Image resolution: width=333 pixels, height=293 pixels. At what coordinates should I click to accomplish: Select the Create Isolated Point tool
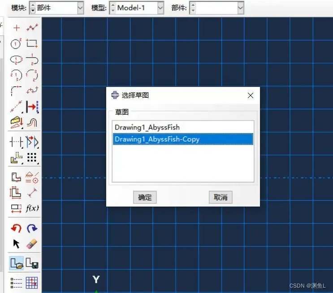[x=16, y=28]
